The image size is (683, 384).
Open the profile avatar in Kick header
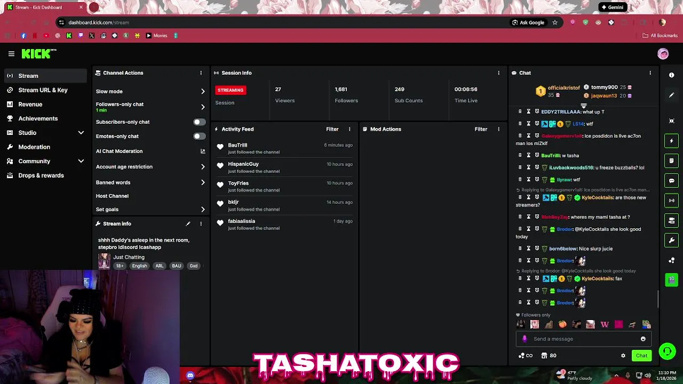point(663,54)
